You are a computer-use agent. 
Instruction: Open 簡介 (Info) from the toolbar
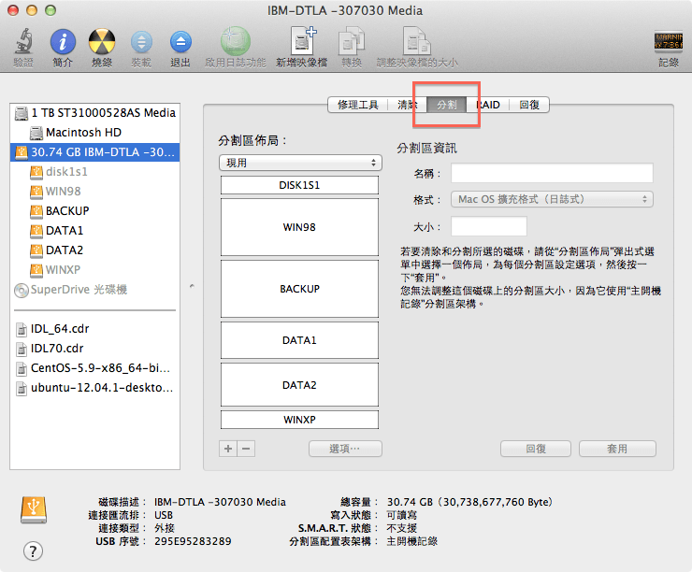point(63,42)
